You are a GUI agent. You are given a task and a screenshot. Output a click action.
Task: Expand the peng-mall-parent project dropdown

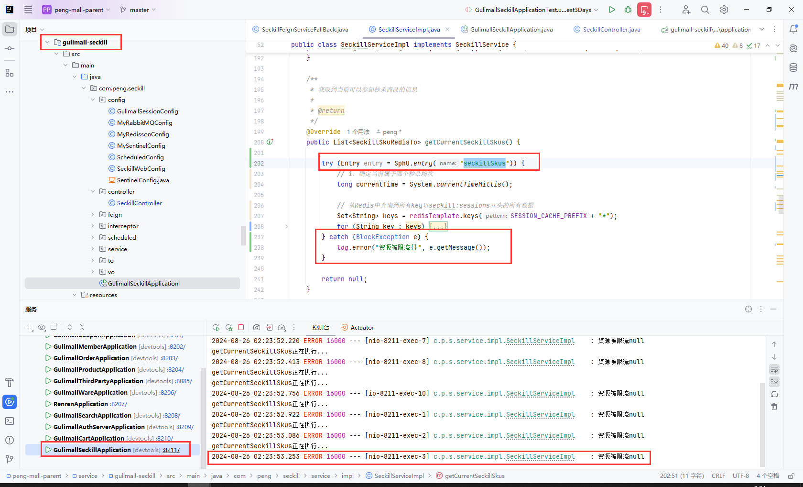coord(76,10)
